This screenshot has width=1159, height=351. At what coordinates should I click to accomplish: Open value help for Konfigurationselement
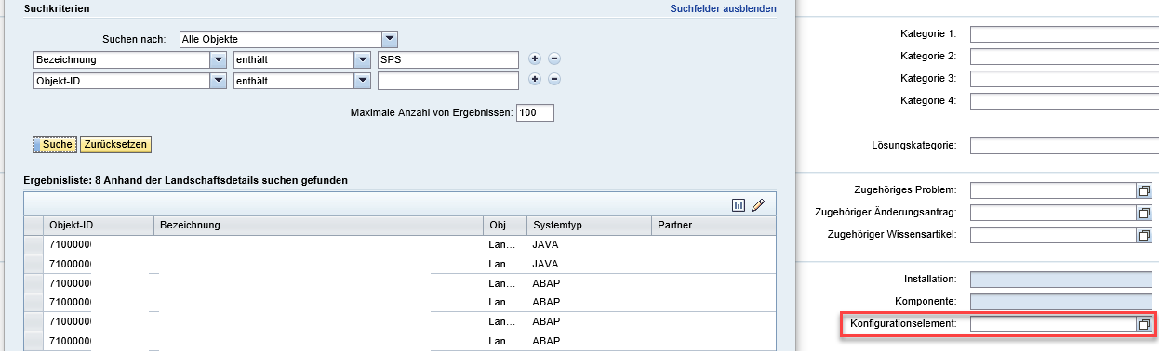[1144, 325]
